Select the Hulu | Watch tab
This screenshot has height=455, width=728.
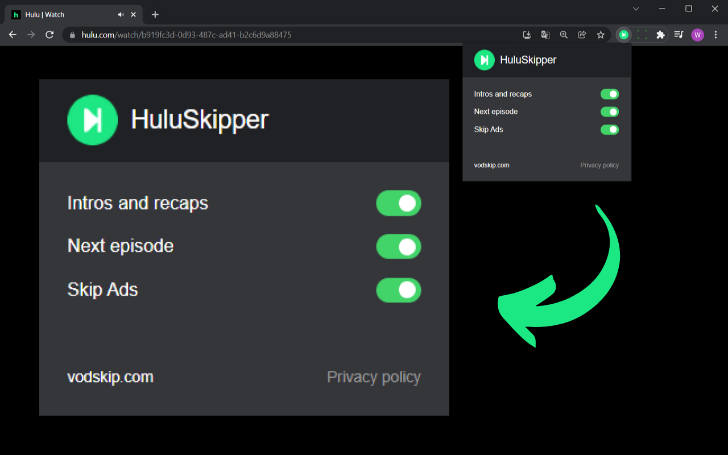pyautogui.click(x=74, y=14)
